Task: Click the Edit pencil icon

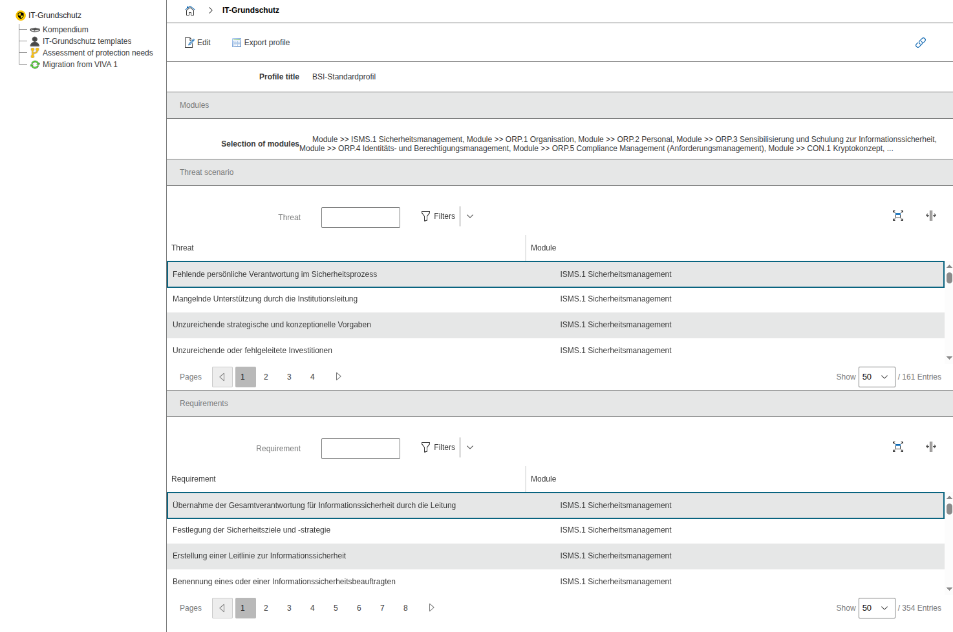Action: pos(189,43)
